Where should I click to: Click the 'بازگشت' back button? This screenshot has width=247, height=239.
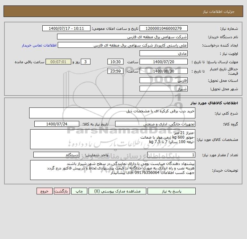pos(62,191)
